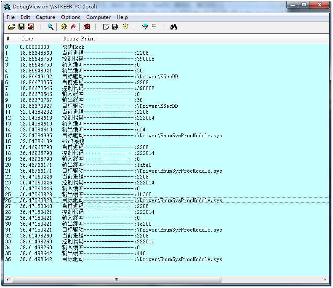The width and height of the screenshot is (333, 288).
Task: Toggle Capture Kernel gear icon
Action: pos(64,27)
